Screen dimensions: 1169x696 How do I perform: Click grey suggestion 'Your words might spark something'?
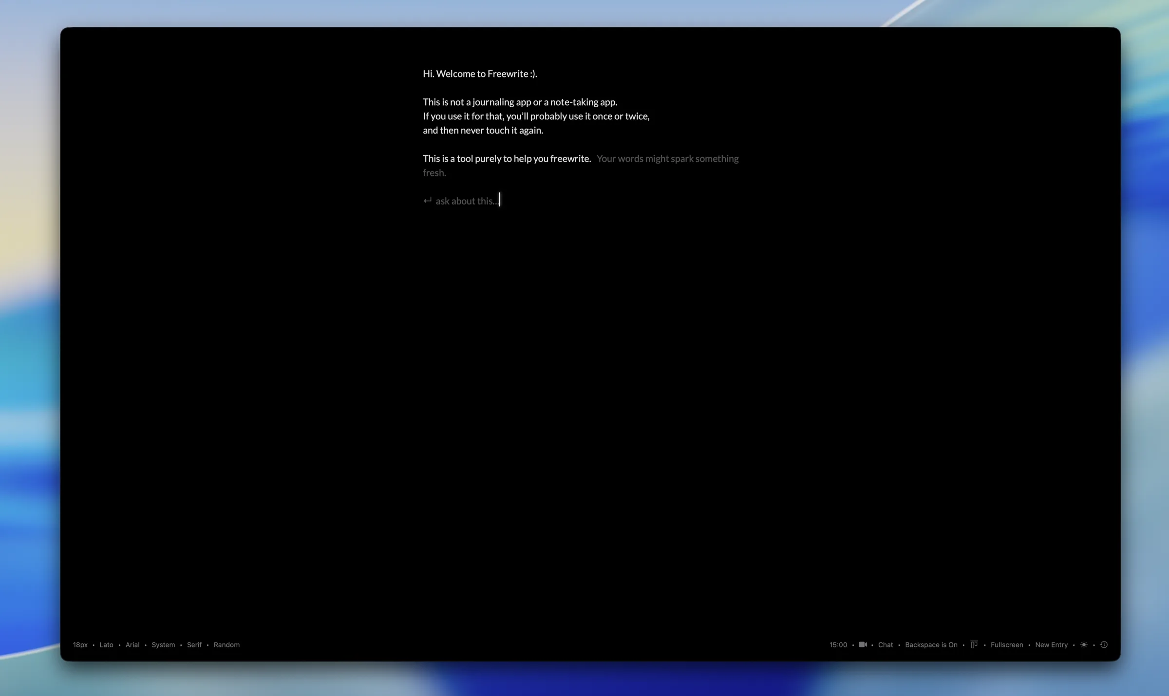(x=667, y=158)
